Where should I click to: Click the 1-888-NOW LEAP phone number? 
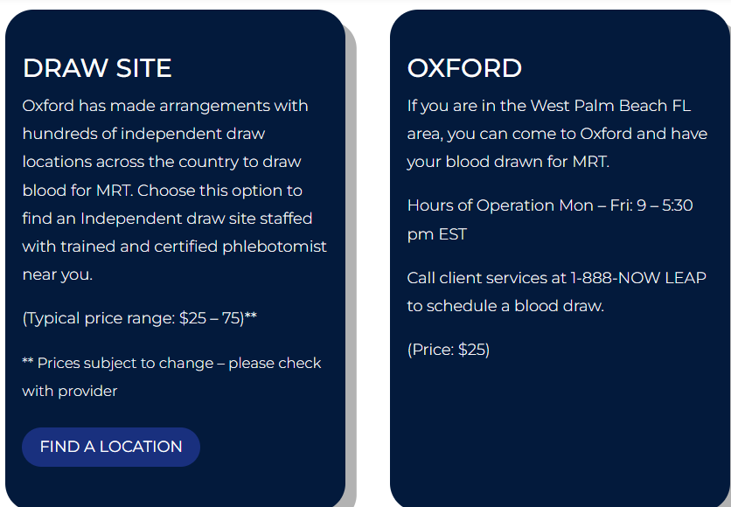click(638, 278)
